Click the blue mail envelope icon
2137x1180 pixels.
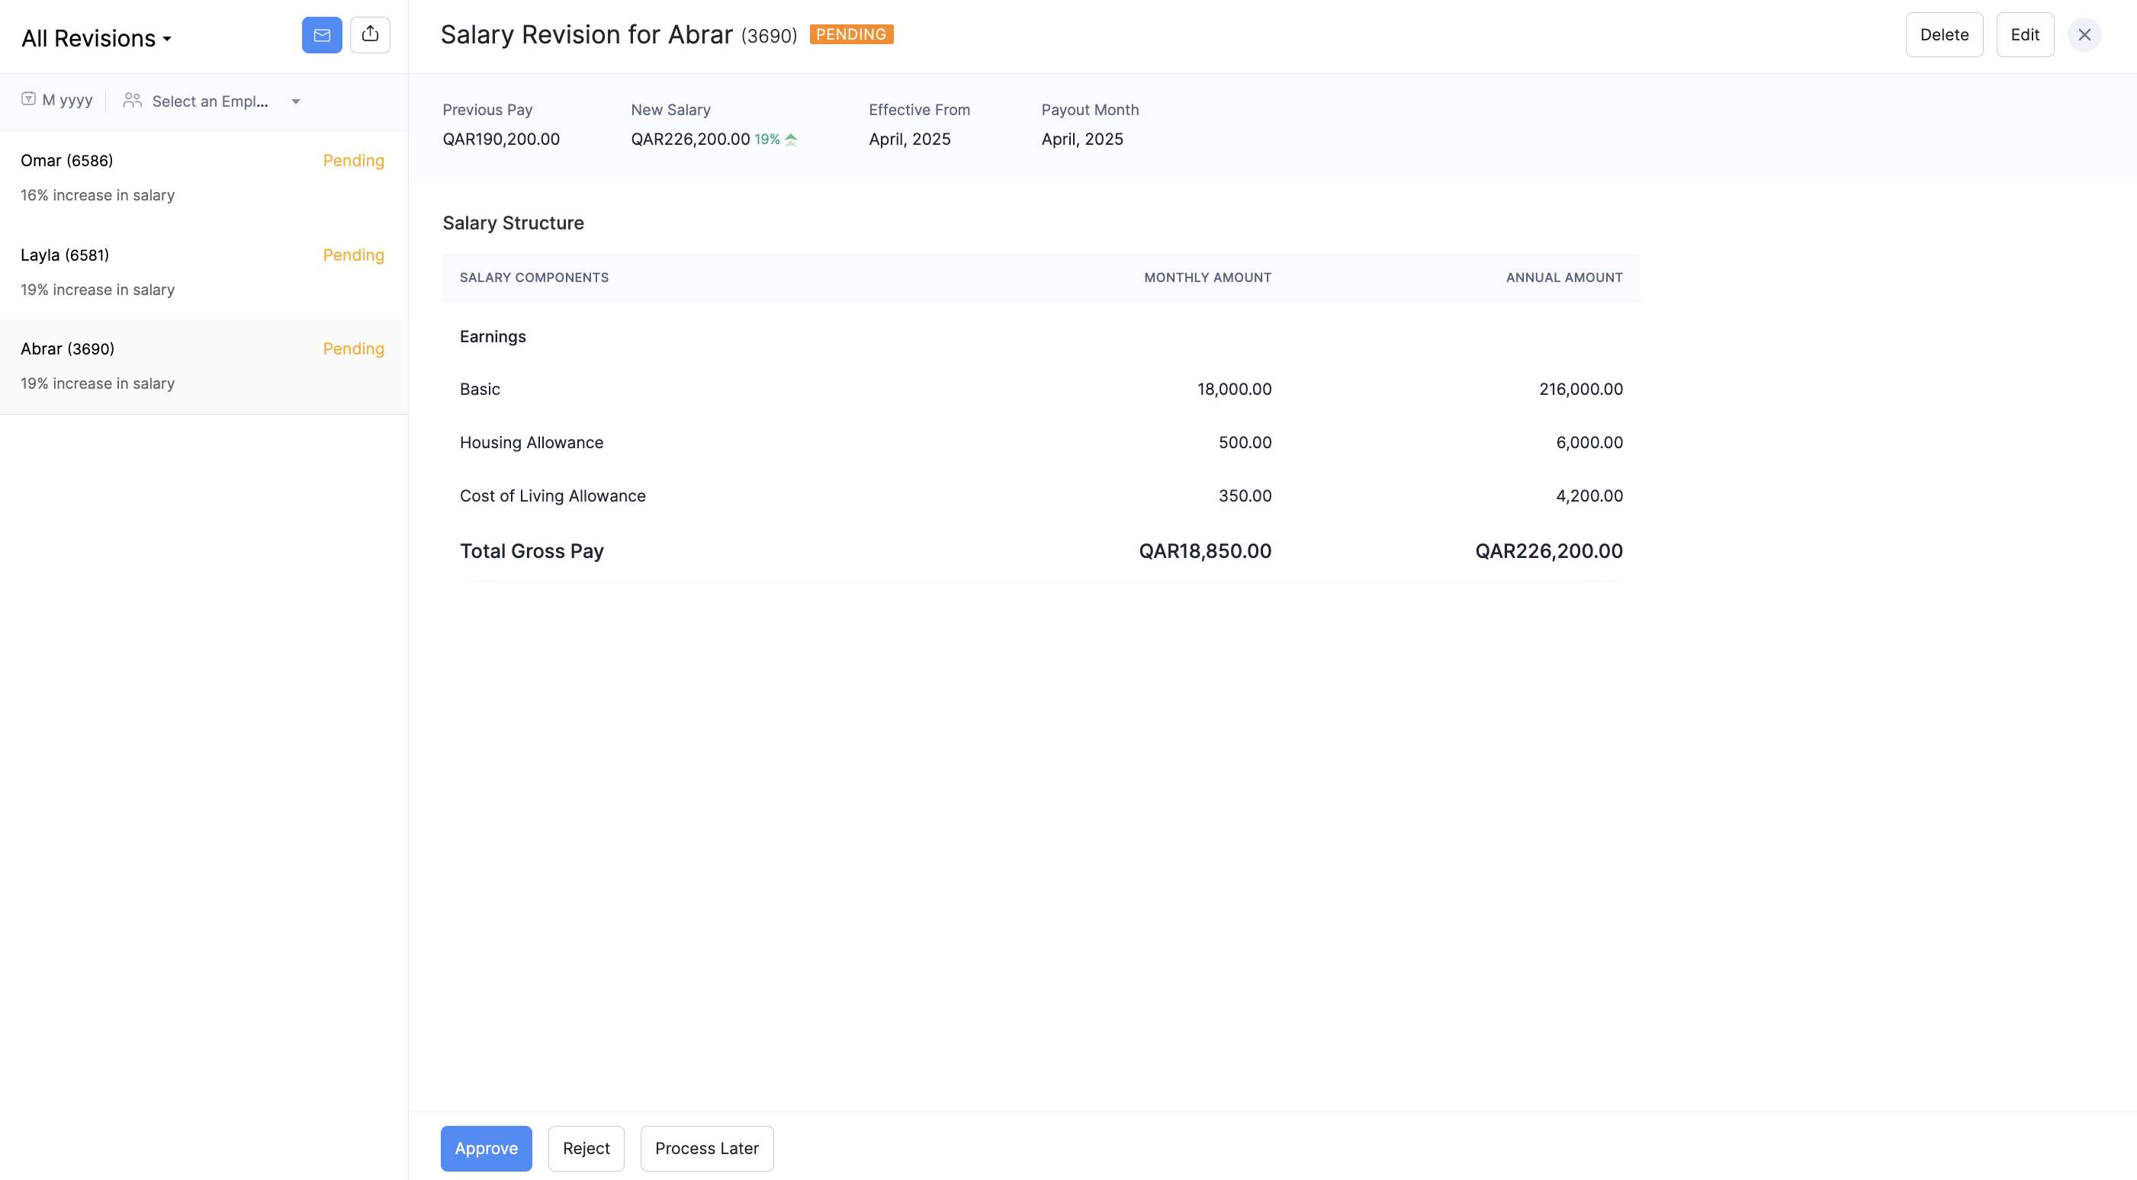[x=322, y=35]
